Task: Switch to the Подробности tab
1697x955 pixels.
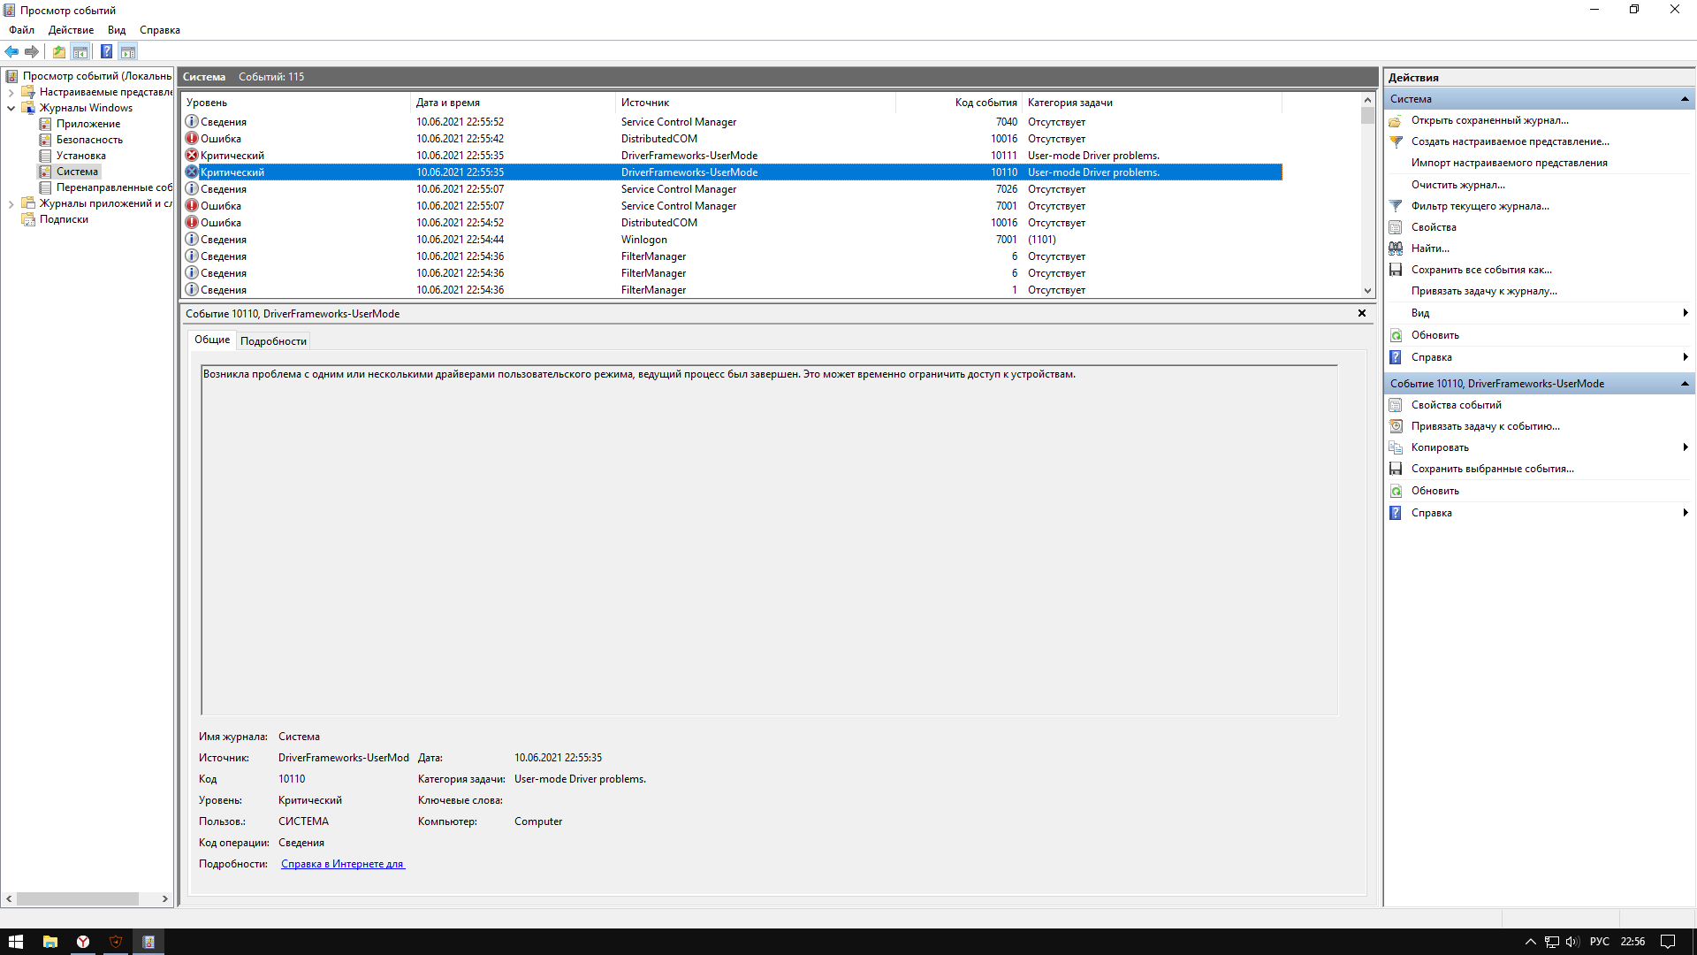Action: pos(273,341)
